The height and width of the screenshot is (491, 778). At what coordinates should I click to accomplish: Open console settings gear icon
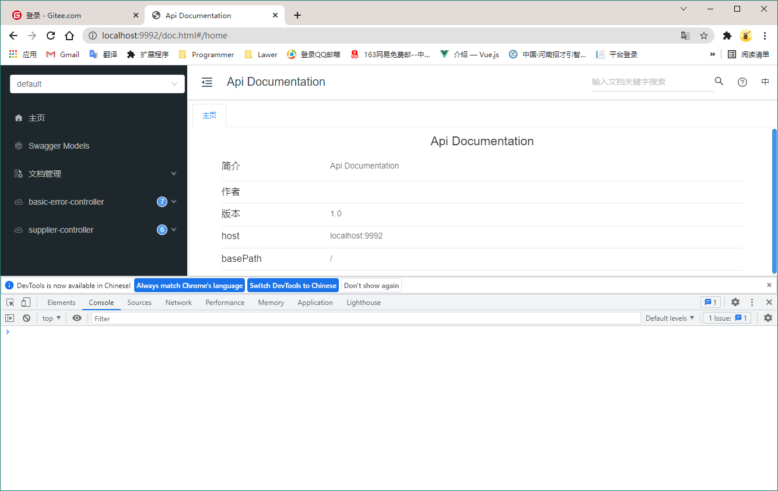point(768,318)
